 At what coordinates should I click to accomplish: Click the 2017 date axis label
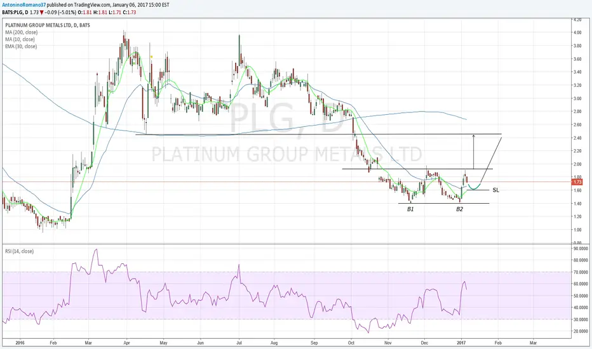[x=461, y=343]
